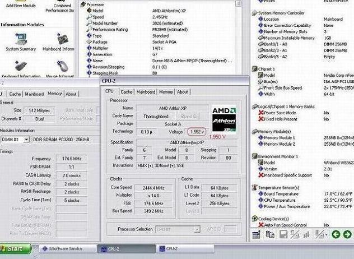The width and height of the screenshot is (354, 259).
Task: Click the AMD Athlon XP logo in CPU-Z
Action: 224,120
